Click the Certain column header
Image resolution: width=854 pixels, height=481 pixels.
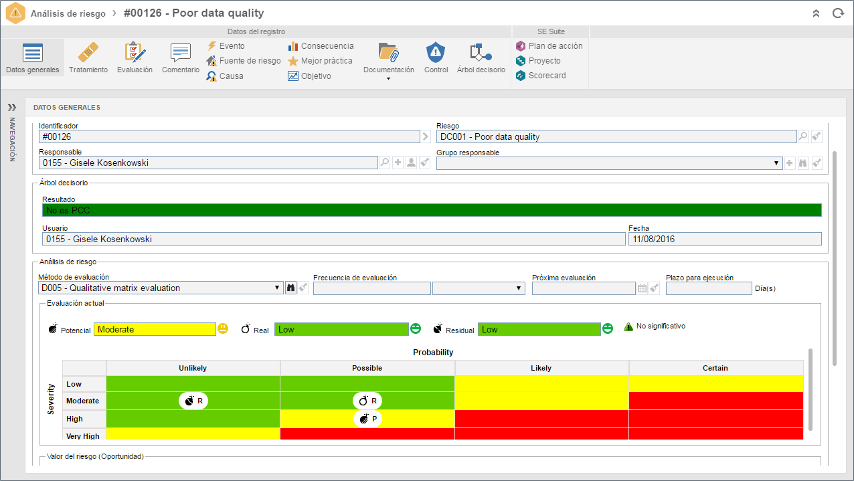[x=716, y=368]
